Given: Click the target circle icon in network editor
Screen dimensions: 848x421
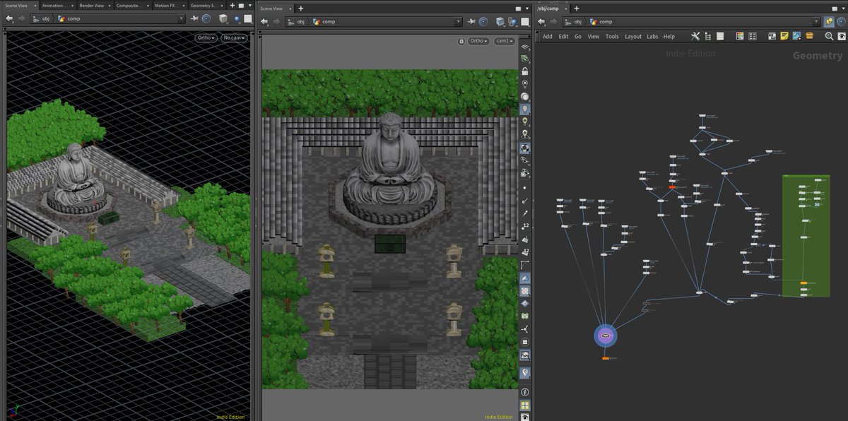Looking at the screenshot, I should [841, 21].
